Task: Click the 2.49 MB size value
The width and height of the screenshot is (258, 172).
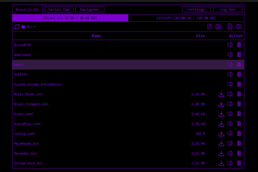Action: pyautogui.click(x=198, y=104)
